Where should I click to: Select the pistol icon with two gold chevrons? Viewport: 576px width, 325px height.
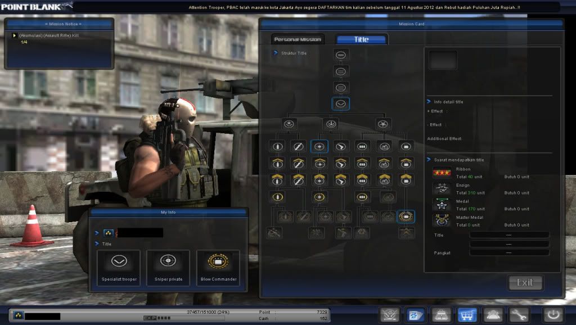tap(340, 179)
